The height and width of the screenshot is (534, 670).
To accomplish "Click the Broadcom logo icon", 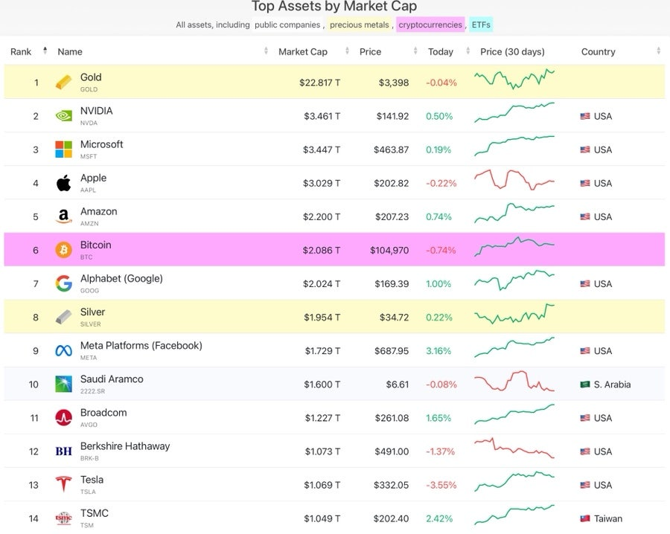I will [64, 417].
